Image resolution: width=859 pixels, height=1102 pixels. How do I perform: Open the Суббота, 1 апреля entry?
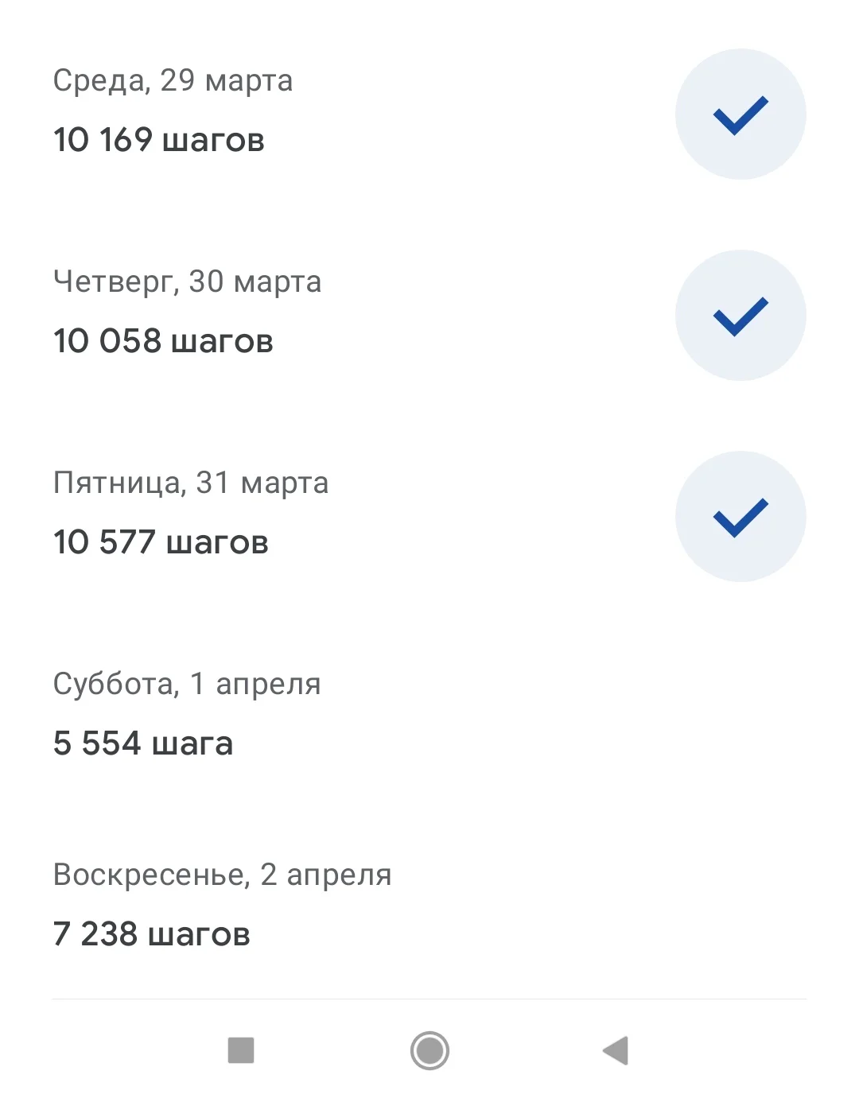(x=187, y=684)
